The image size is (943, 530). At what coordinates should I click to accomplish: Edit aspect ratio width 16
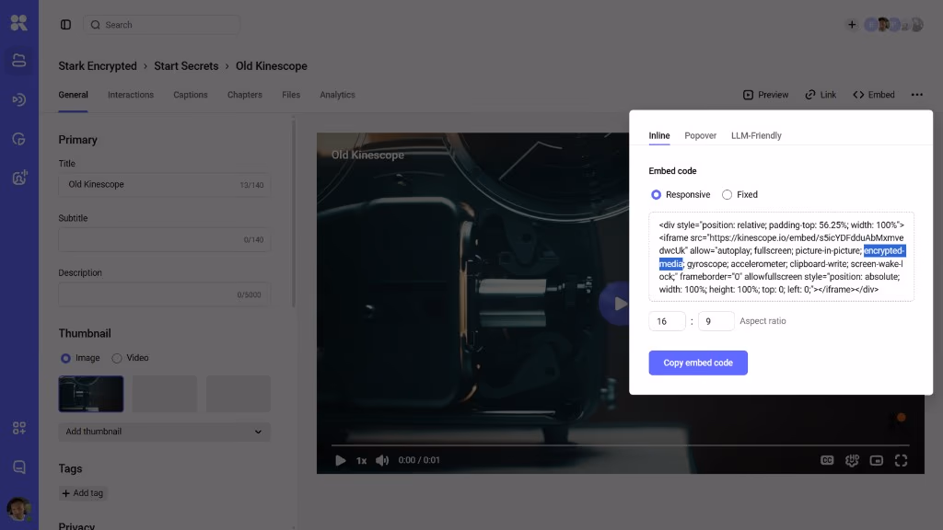click(667, 321)
